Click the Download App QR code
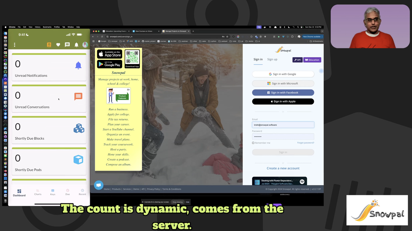Viewport: 412px width, 231px height. point(132,59)
